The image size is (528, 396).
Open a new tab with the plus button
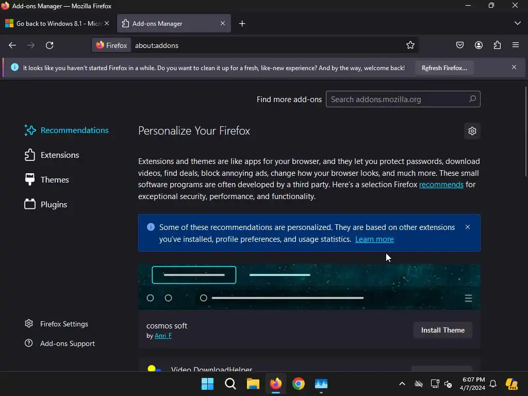[242, 24]
